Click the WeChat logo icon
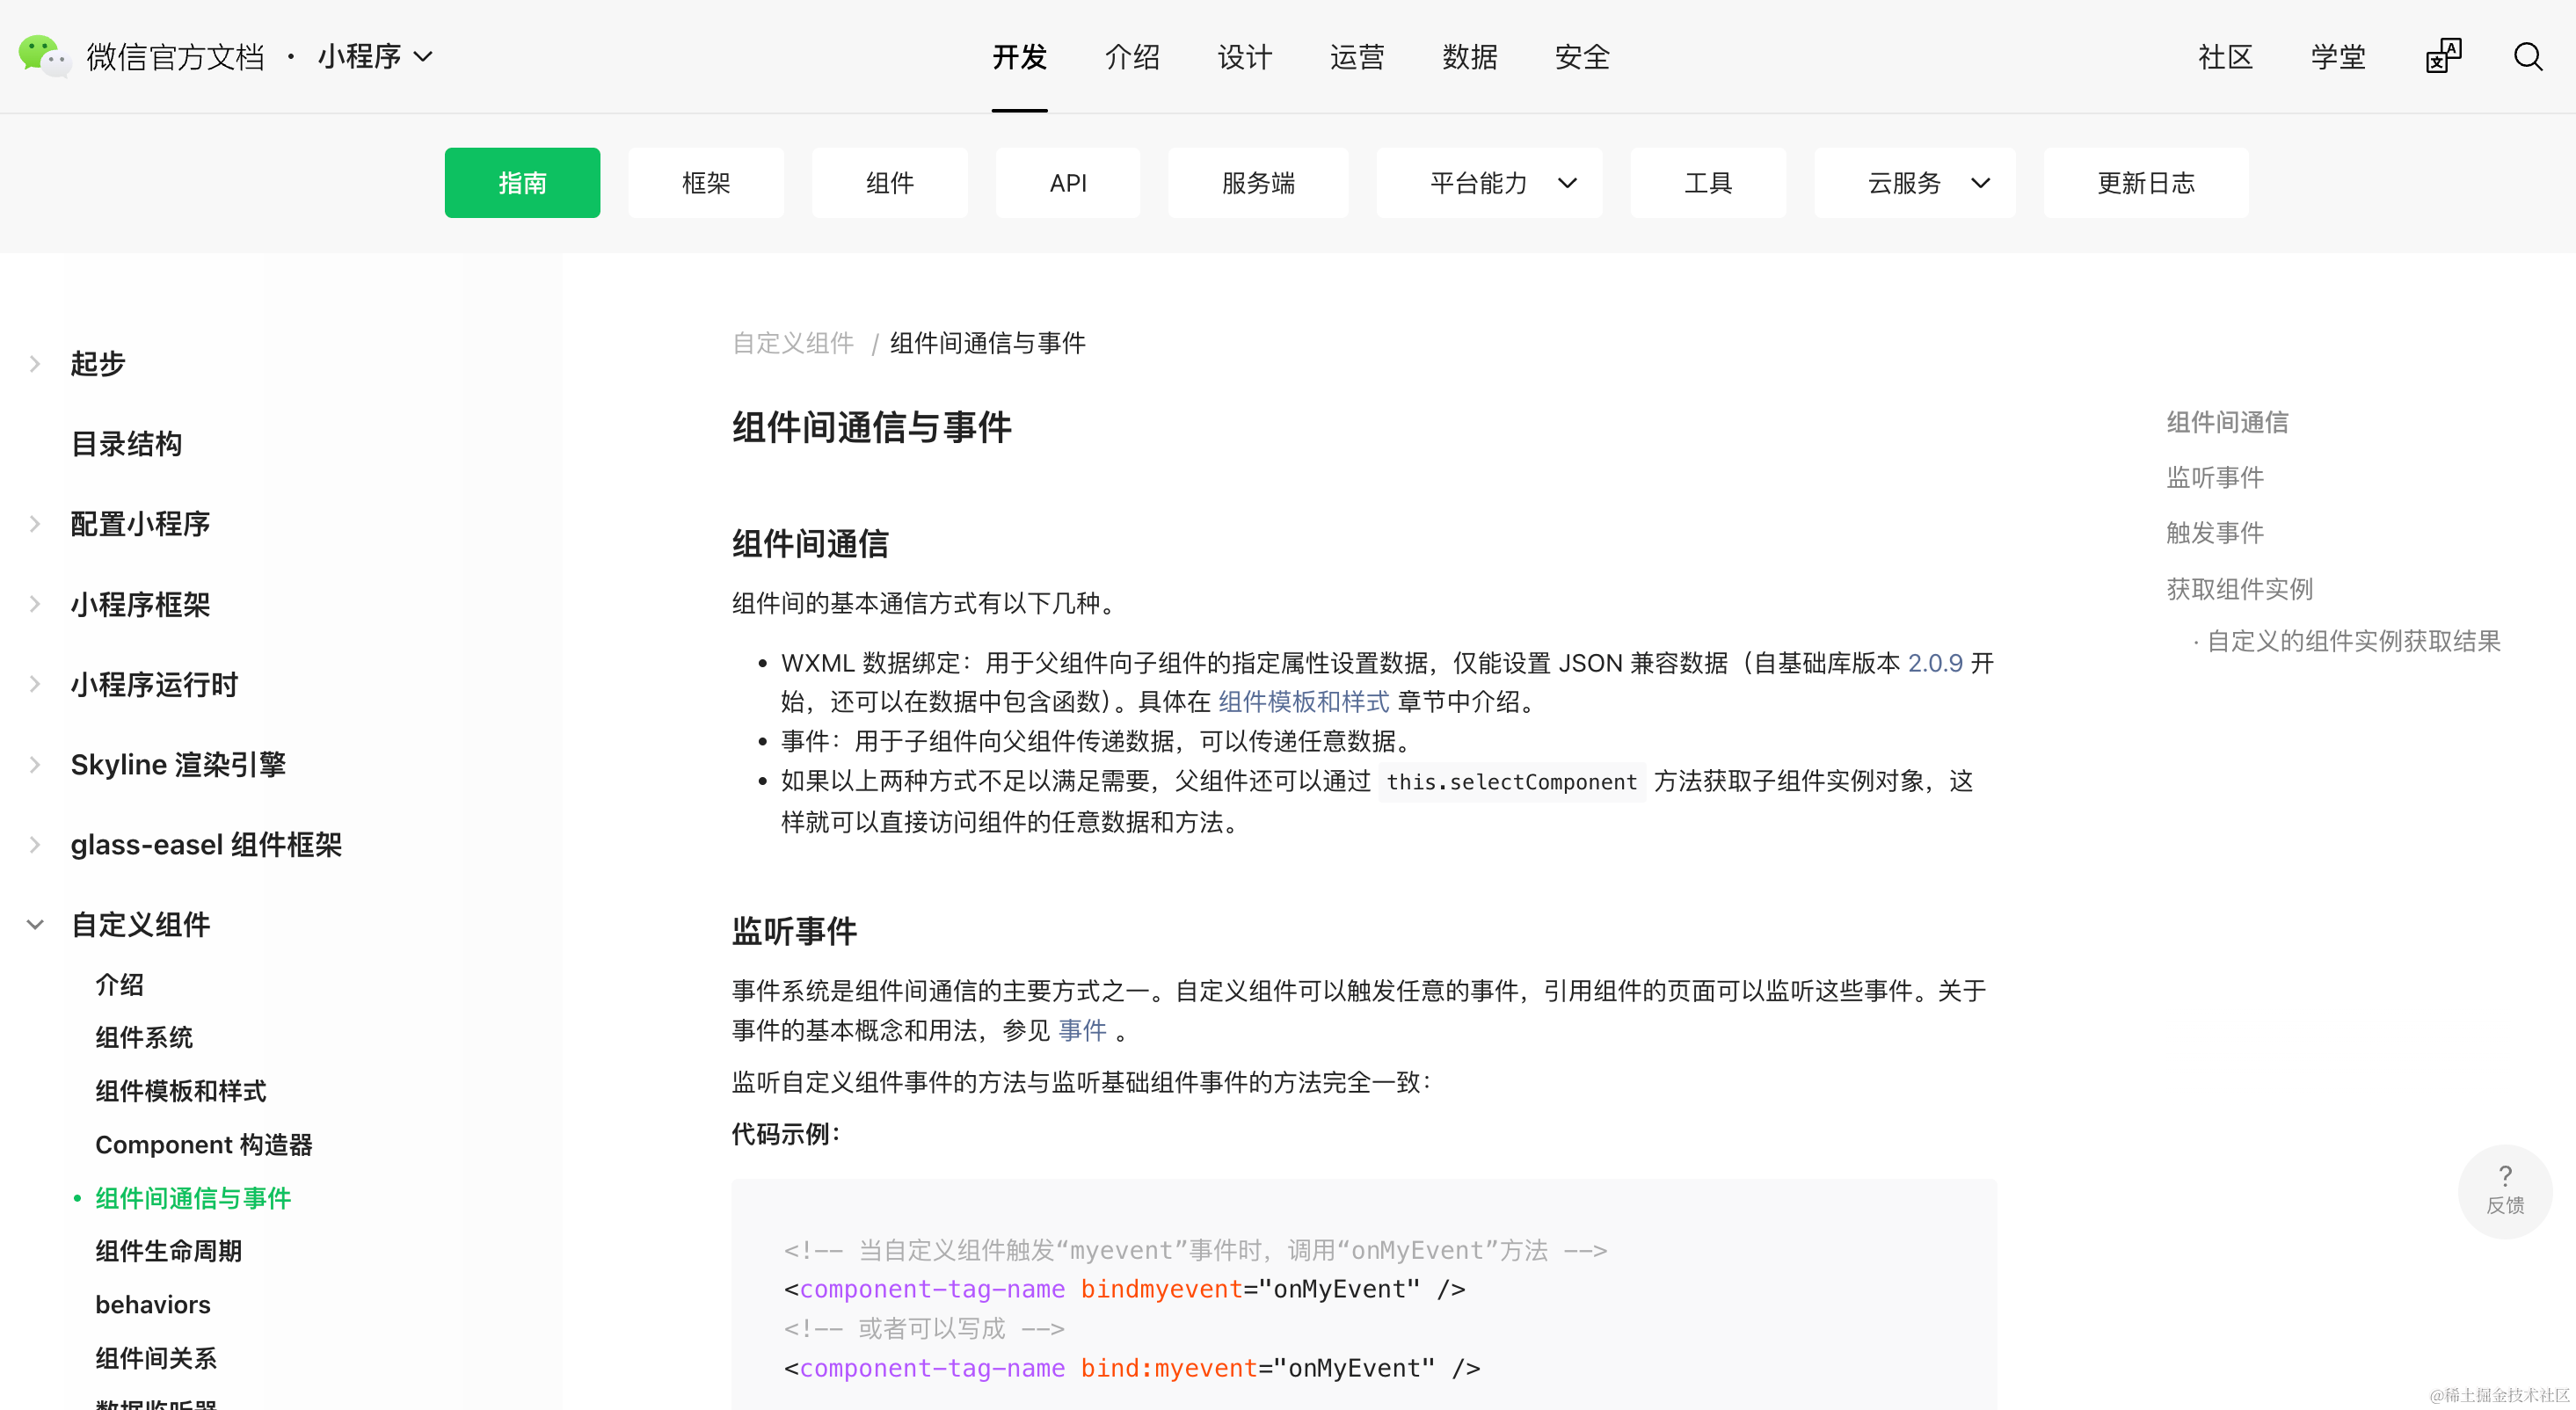This screenshot has height=1410, width=2576. [44, 56]
